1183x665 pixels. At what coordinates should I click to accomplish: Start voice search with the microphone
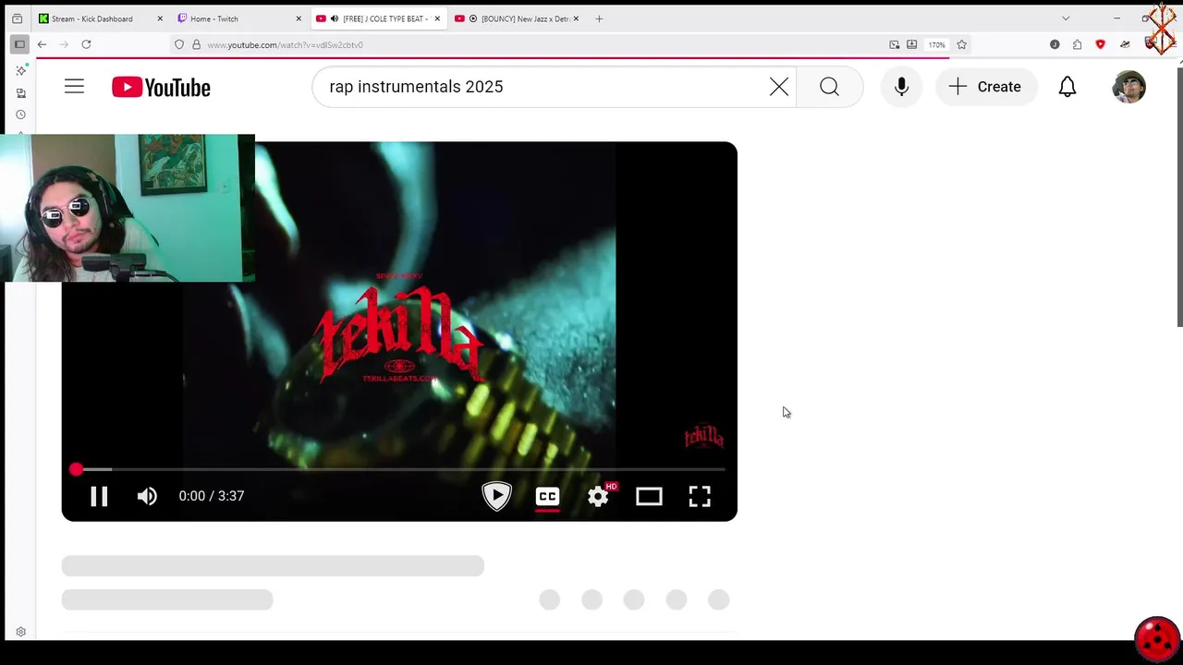pos(901,87)
